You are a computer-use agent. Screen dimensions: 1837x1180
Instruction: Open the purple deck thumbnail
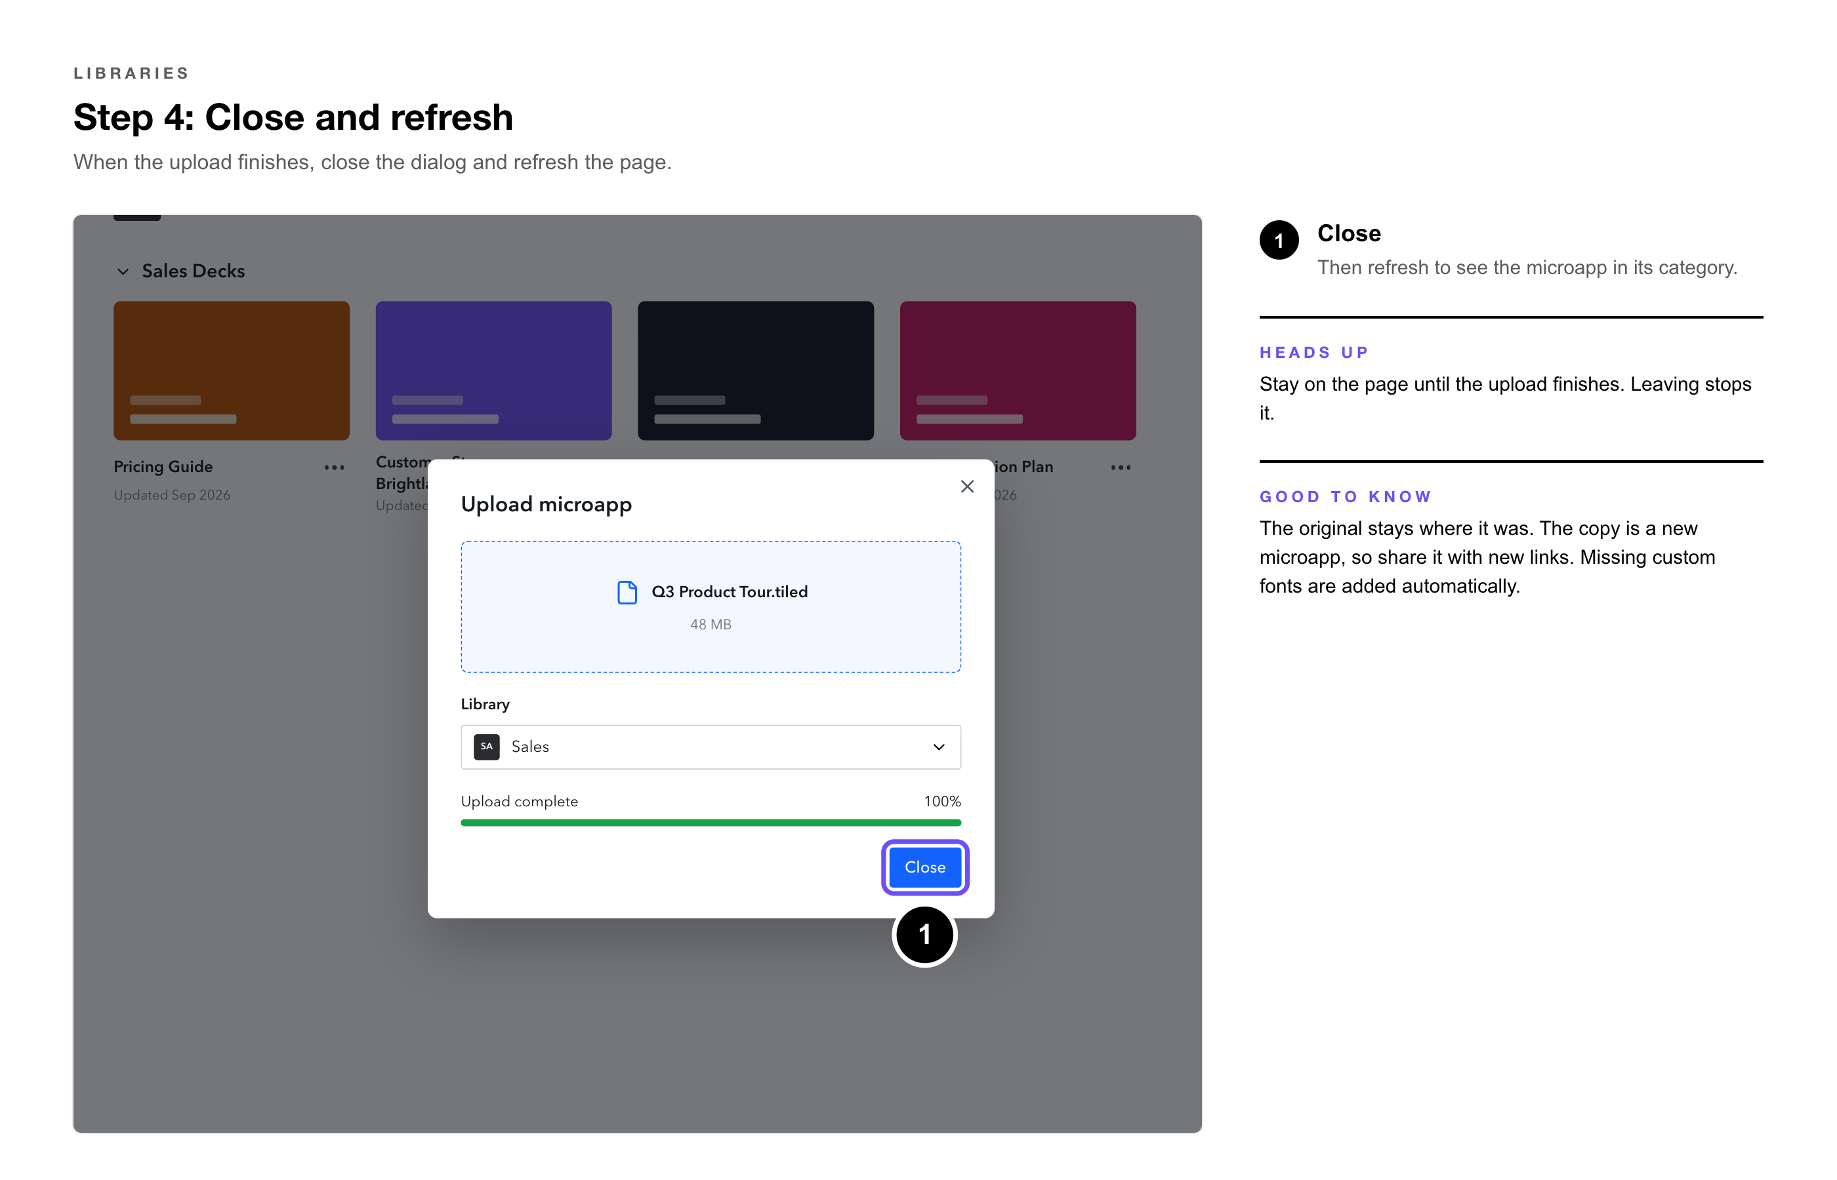coord(494,370)
